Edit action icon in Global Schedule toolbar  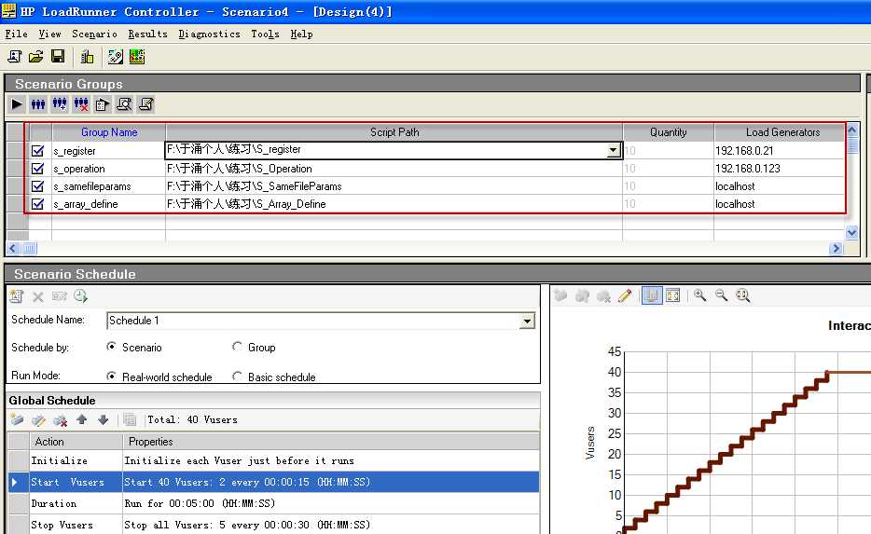[x=38, y=420]
